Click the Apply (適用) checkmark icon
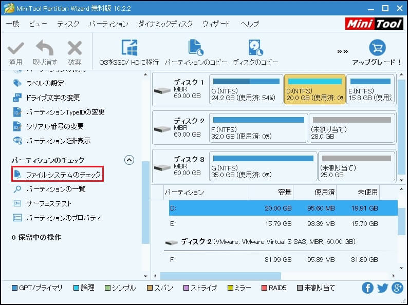This screenshot has height=305, width=408. click(x=15, y=48)
